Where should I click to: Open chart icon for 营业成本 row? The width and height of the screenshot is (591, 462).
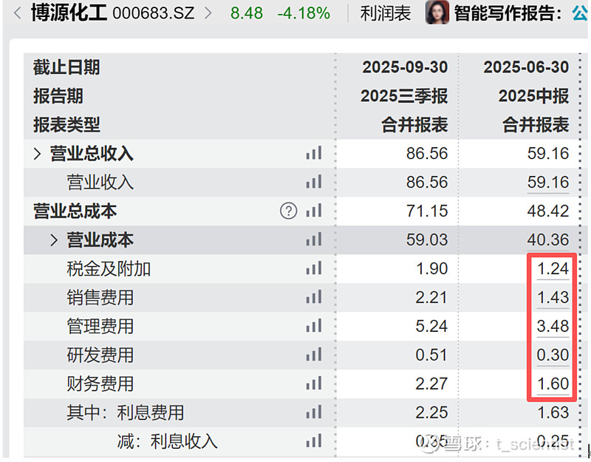point(314,240)
